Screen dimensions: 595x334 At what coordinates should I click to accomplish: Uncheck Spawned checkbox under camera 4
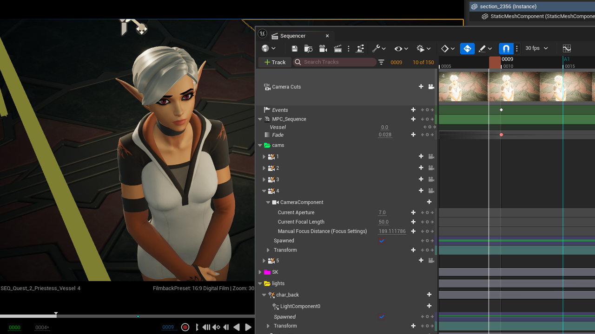coord(382,241)
